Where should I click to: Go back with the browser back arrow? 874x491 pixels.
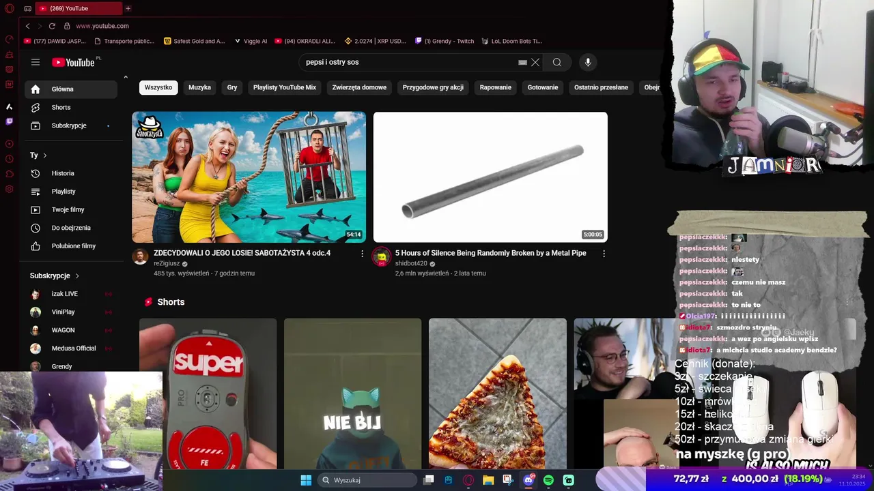(x=27, y=26)
